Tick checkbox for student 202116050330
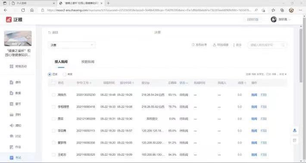Screen dimensions: 306x163 pyautogui.click(x=53, y=143)
